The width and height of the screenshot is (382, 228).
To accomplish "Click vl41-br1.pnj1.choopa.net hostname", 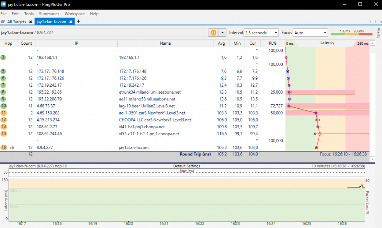I will click(x=142, y=127).
